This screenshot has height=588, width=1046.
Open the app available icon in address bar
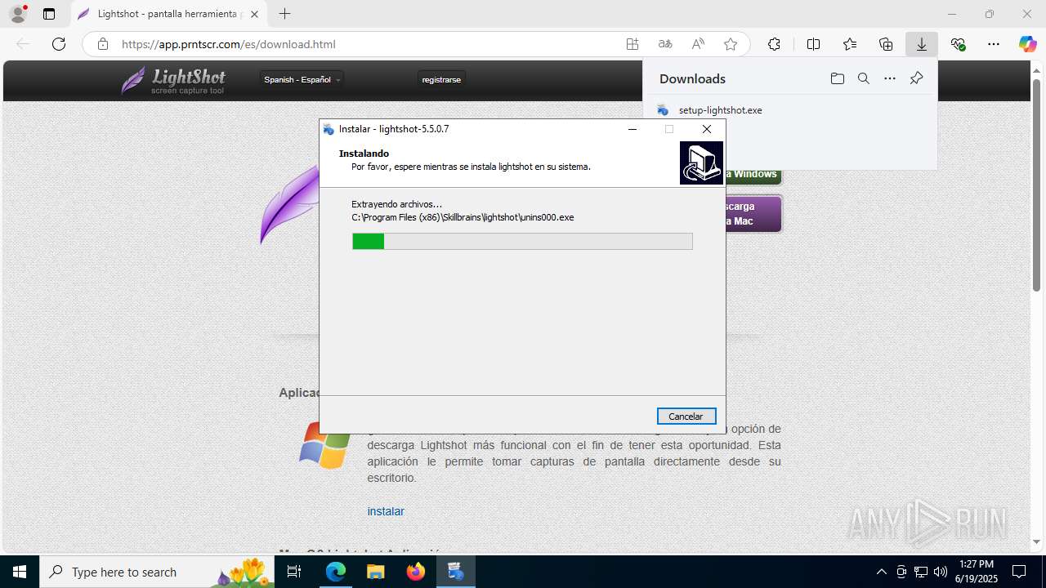coord(633,44)
